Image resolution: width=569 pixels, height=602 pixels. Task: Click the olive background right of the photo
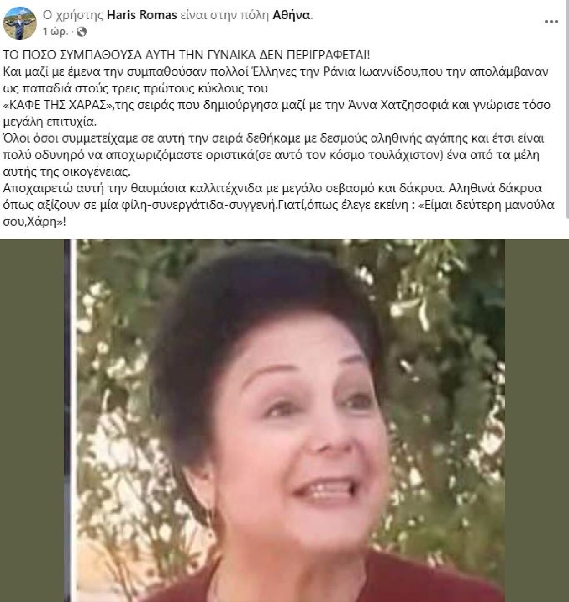pos(537,420)
